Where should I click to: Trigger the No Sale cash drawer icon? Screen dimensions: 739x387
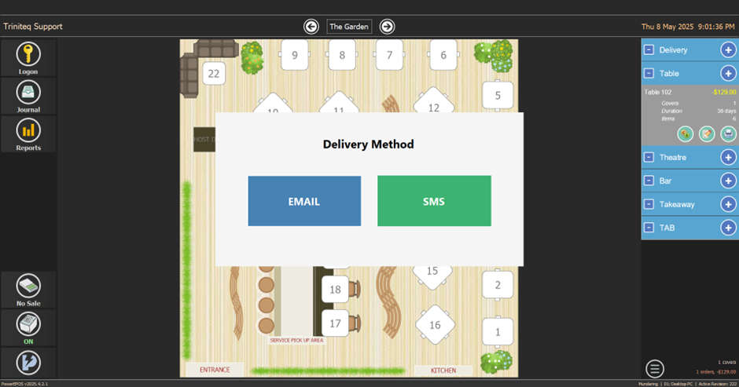(x=28, y=286)
